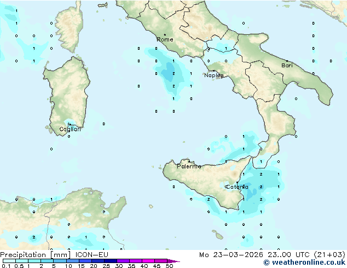Select the 15–20 mm legend swatch

coord(85,261)
